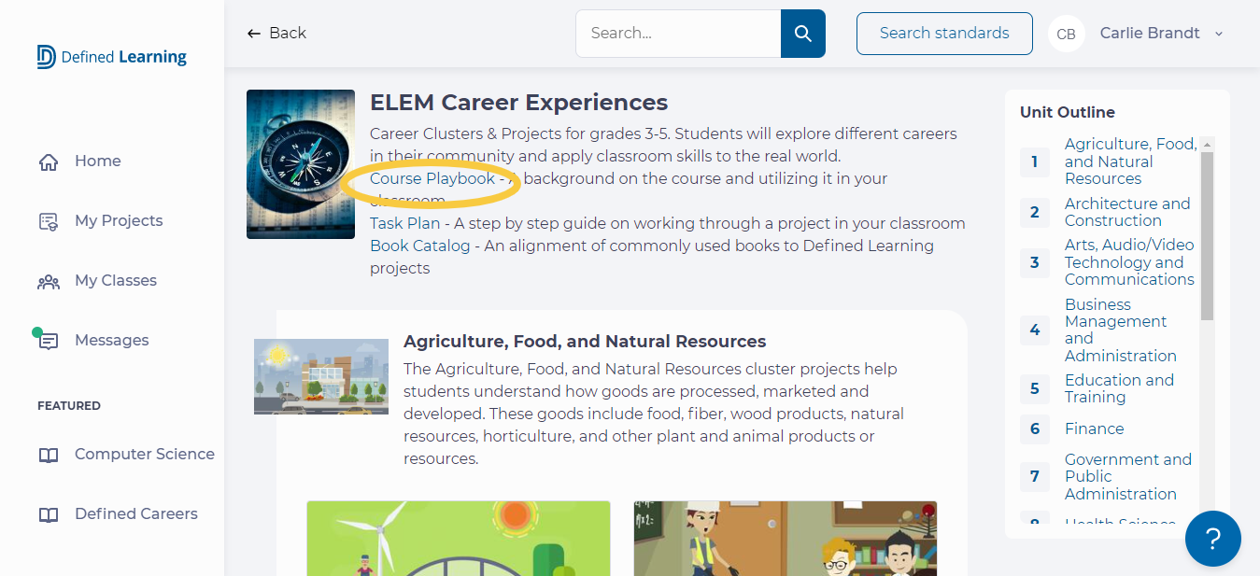Open the blue help question mark button
Screen dimensions: 1260x576
point(1212,539)
